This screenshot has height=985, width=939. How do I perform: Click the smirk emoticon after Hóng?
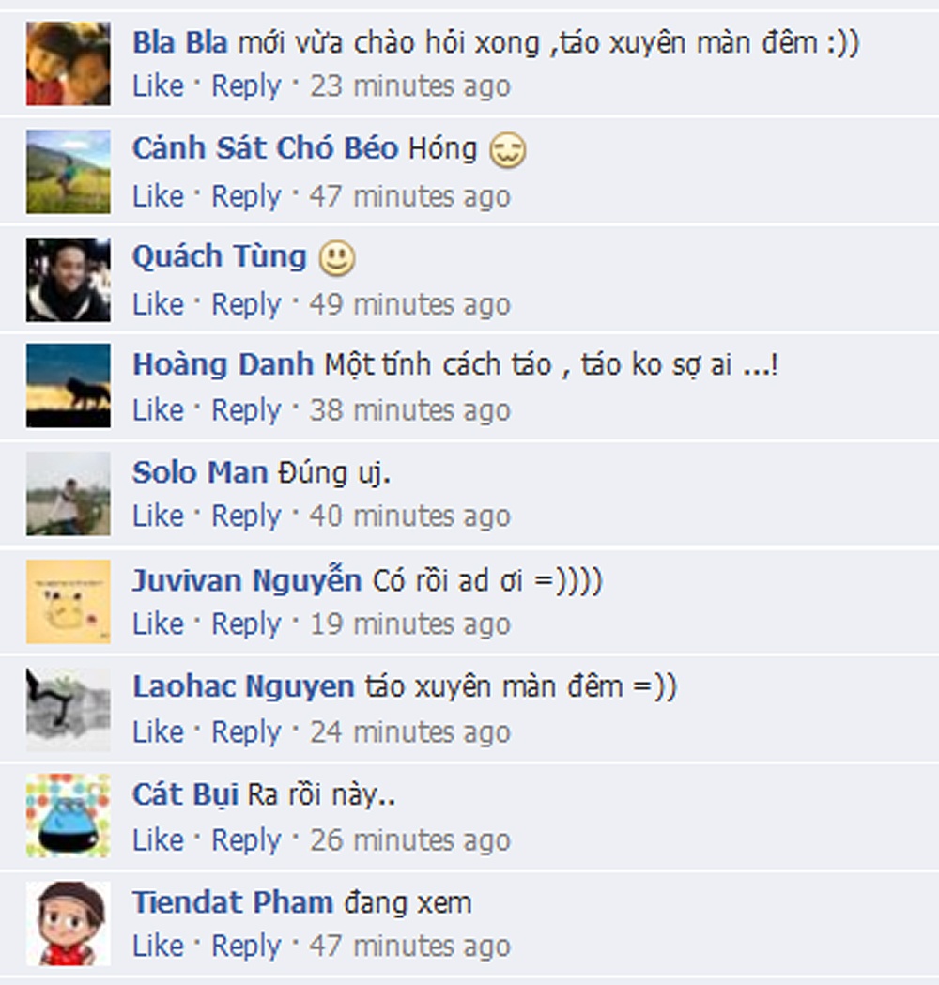coord(507,150)
